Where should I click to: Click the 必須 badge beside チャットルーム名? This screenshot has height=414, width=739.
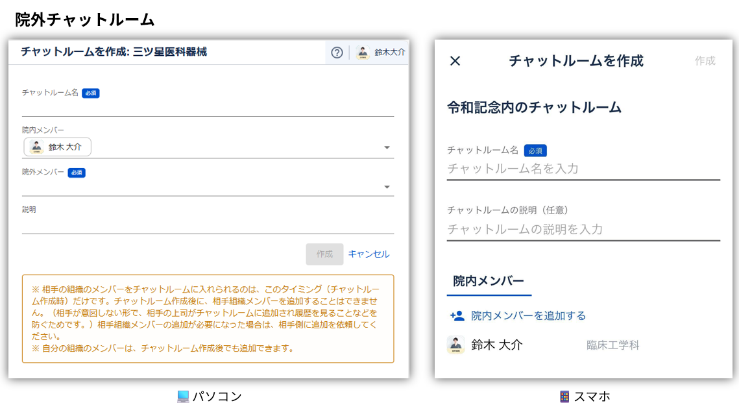[x=90, y=93]
